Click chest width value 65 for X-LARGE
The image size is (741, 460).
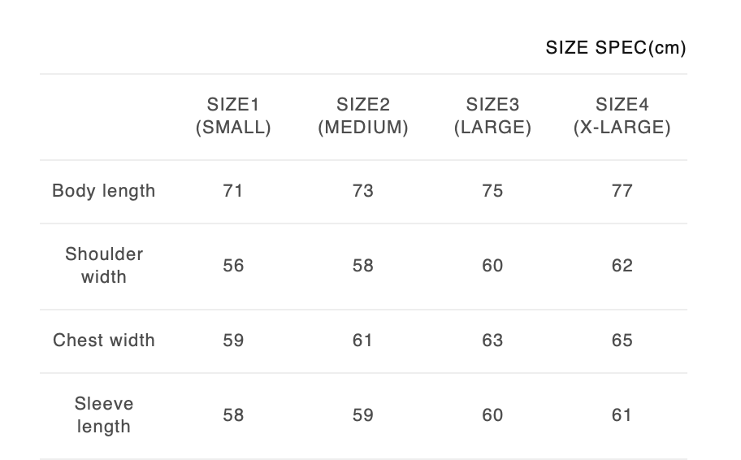point(622,341)
